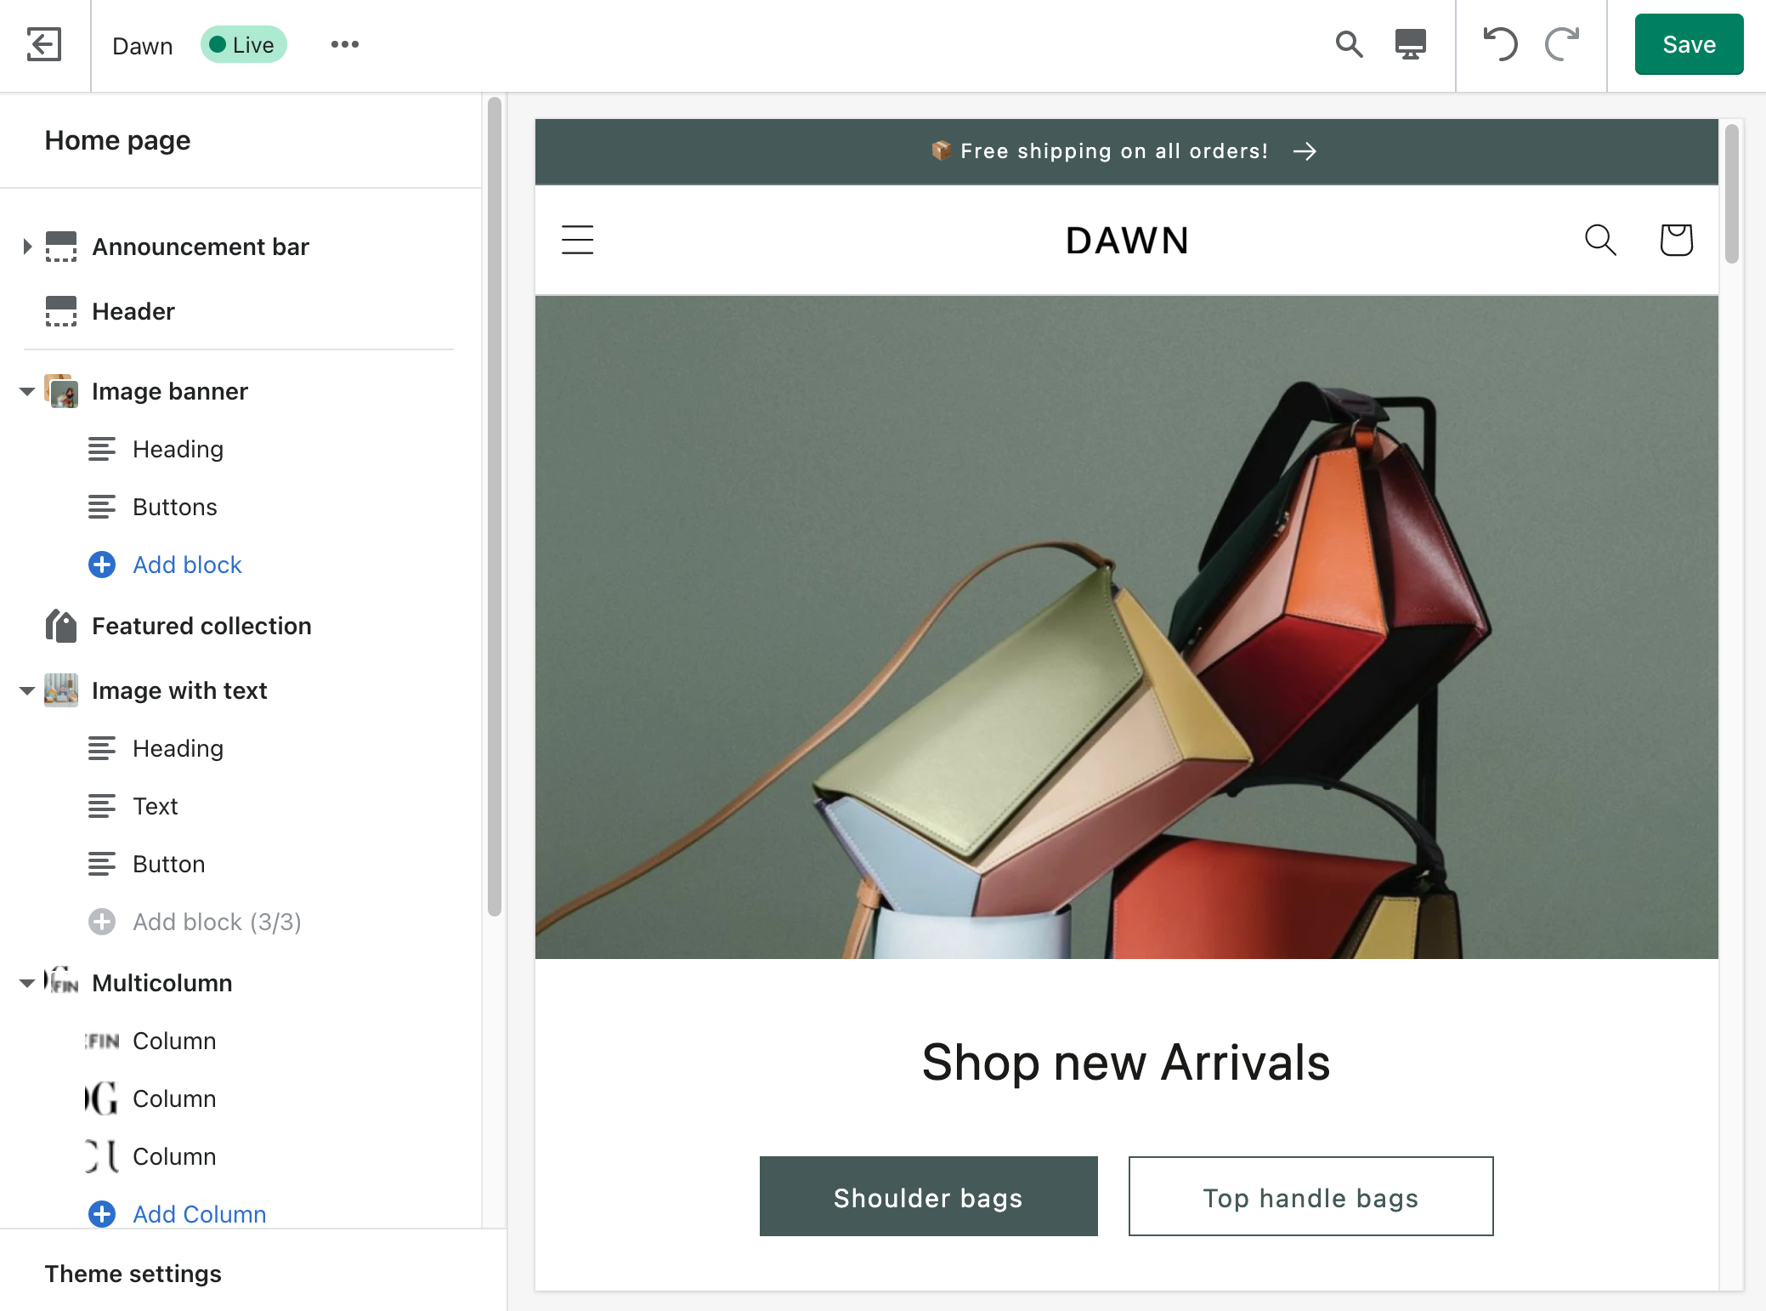Viewport: 1766px width, 1311px height.
Task: Collapse the Multicolumn section
Action: point(25,982)
